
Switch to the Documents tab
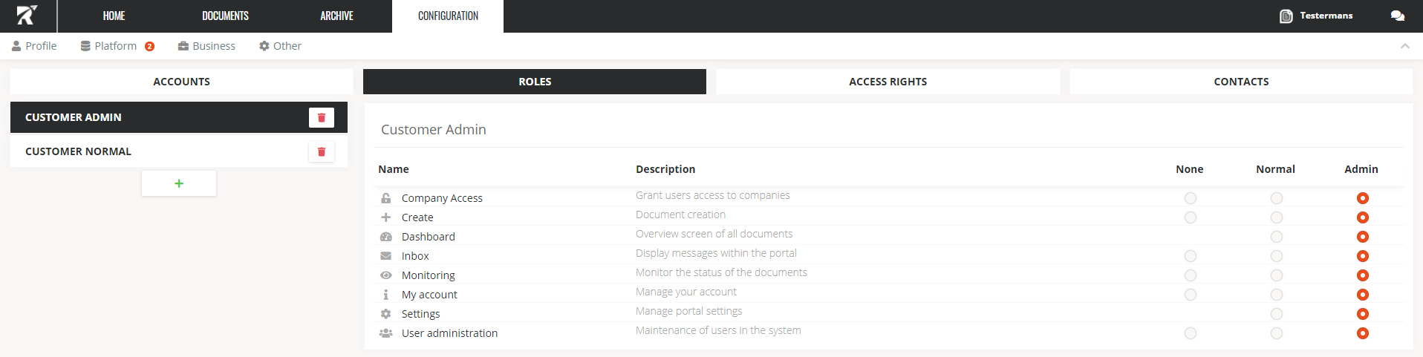(225, 16)
